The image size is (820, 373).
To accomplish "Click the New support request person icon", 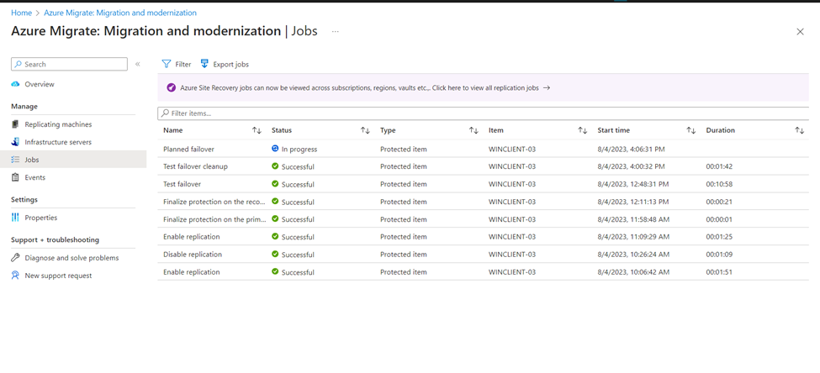I will pyautogui.click(x=15, y=276).
